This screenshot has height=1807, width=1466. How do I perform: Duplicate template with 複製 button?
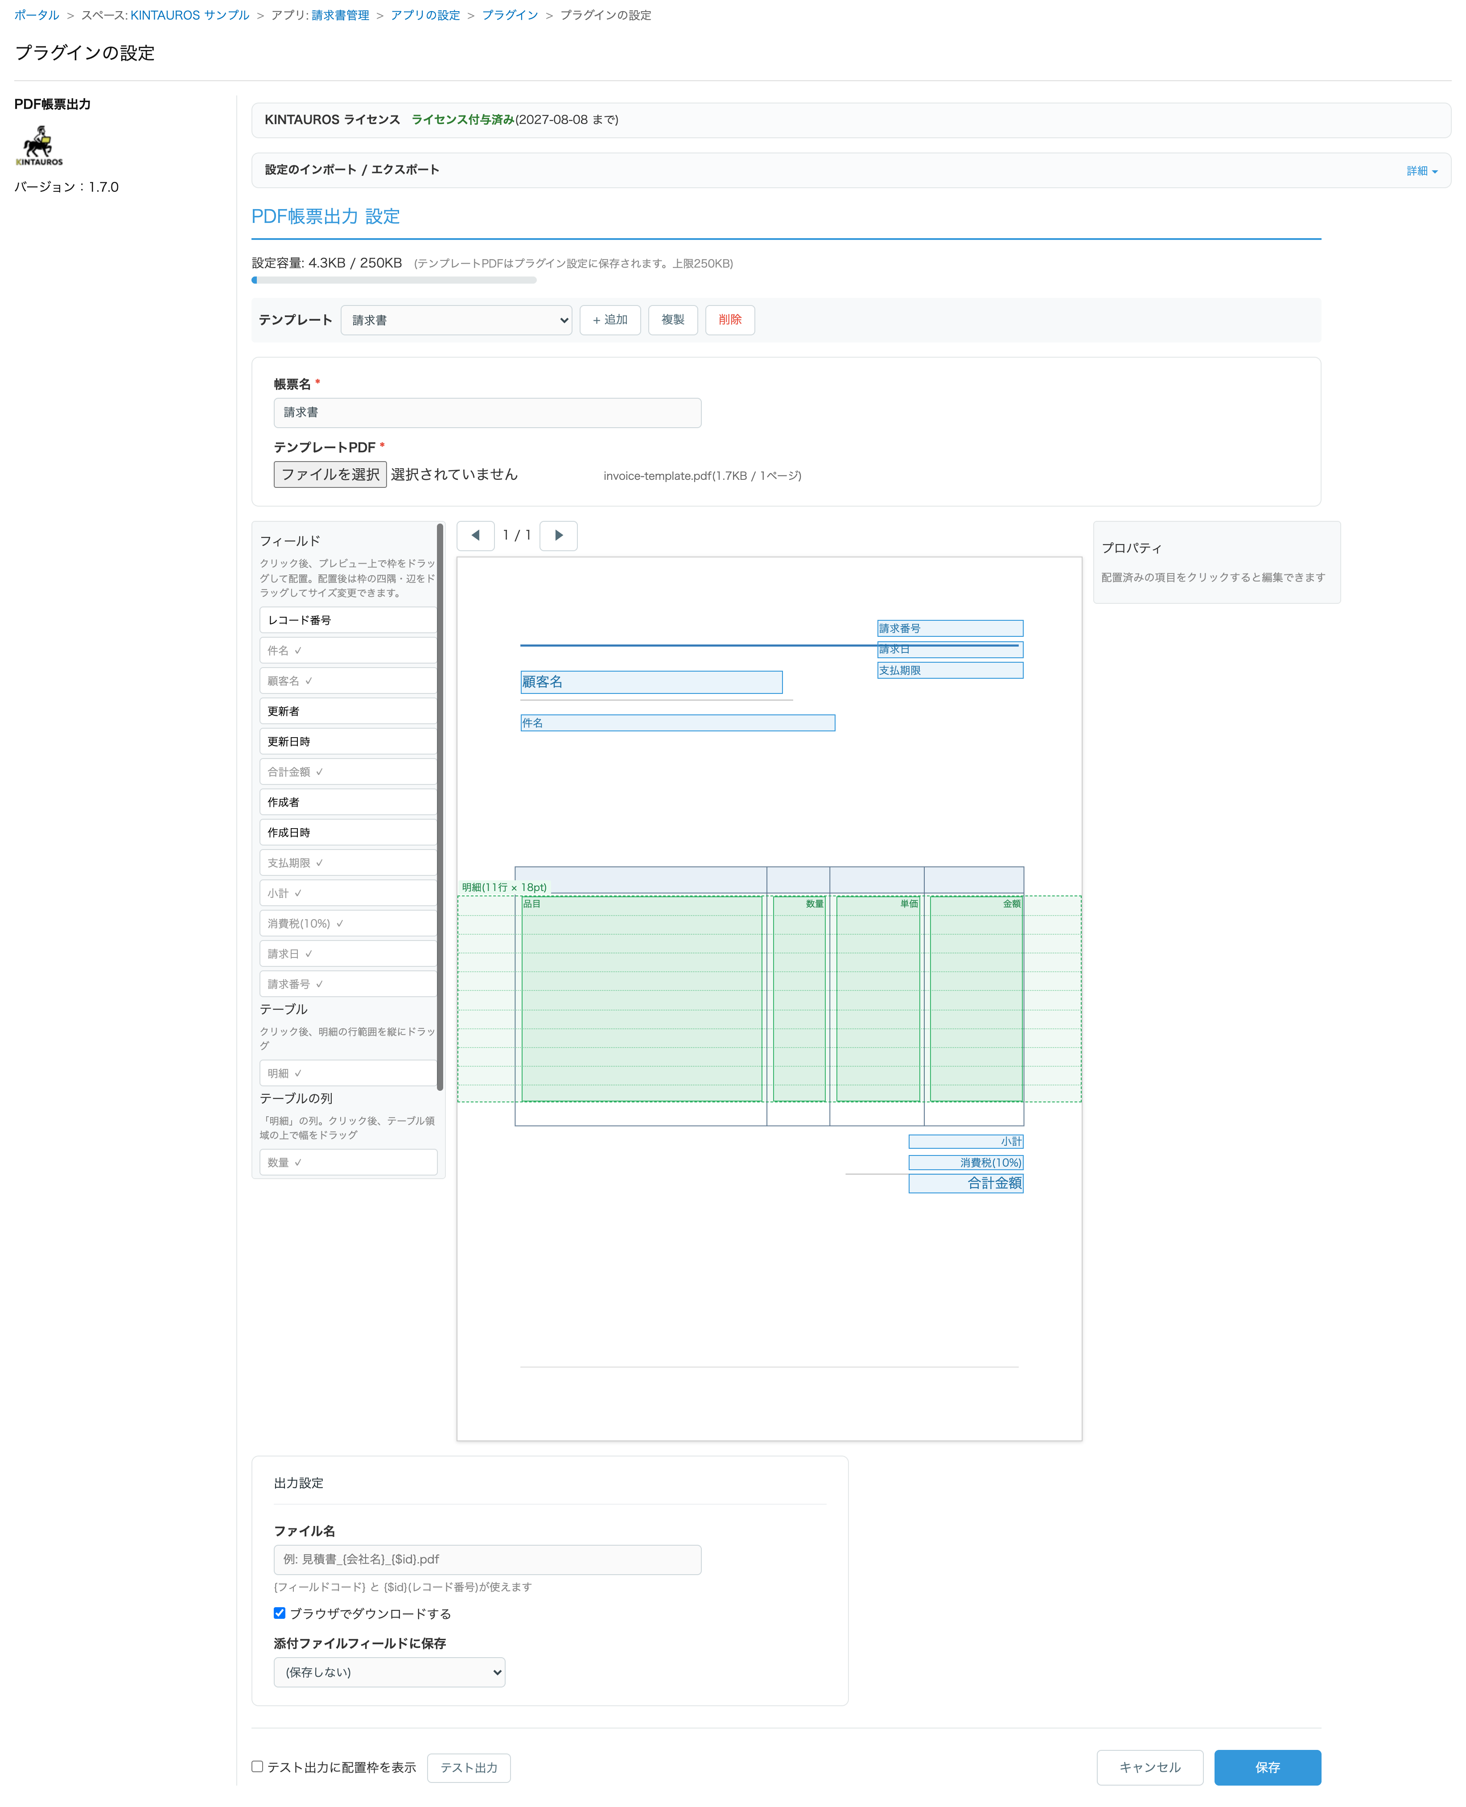[x=673, y=320]
